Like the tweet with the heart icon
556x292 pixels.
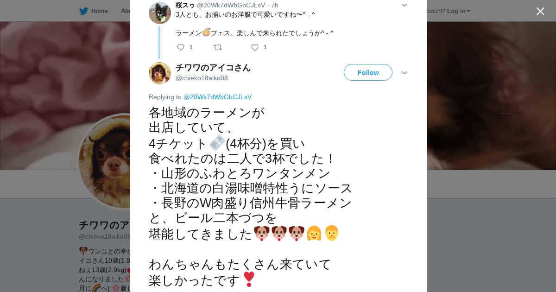255,47
